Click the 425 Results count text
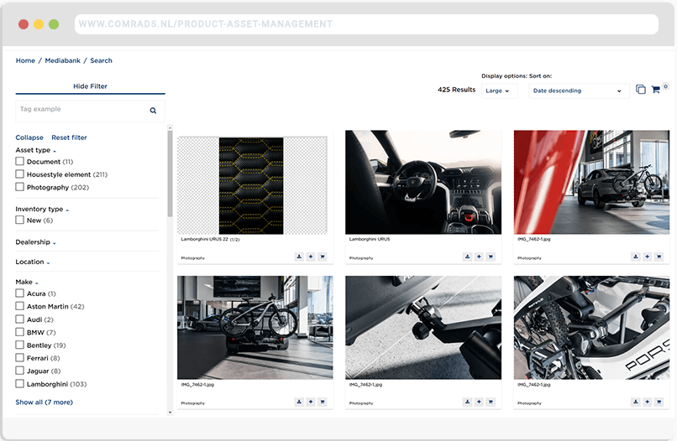The height and width of the screenshot is (441, 677). tap(456, 90)
